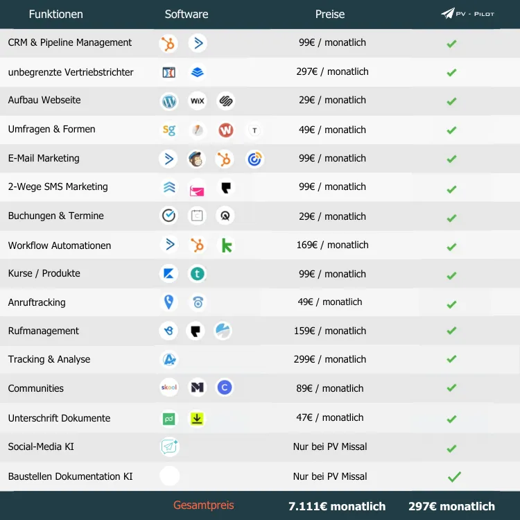Click the checkmark for E-Mail Marketing

click(451, 159)
